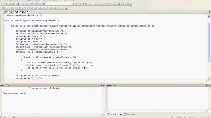
Task: Switch to the Task View tab
Action: (x=129, y=114)
